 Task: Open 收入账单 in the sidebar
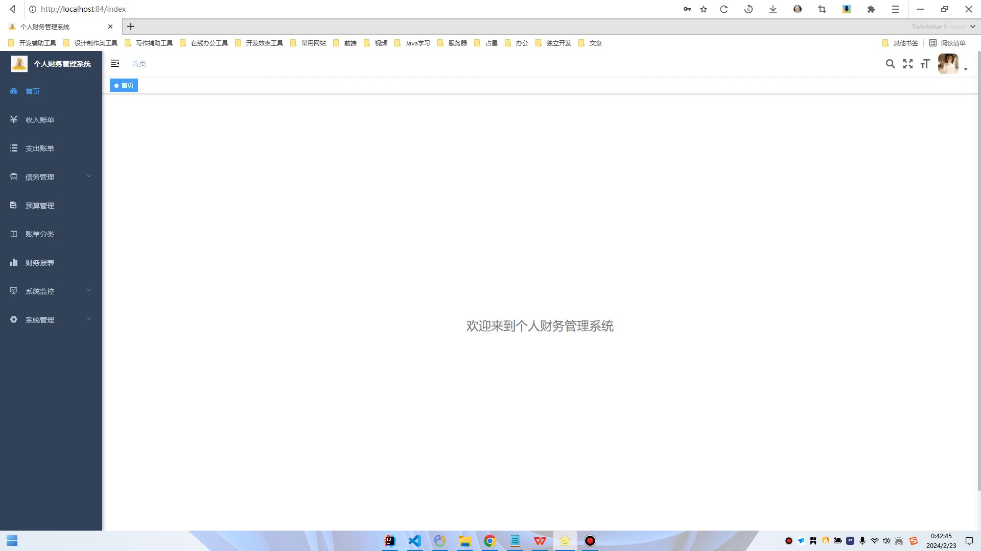coord(40,120)
